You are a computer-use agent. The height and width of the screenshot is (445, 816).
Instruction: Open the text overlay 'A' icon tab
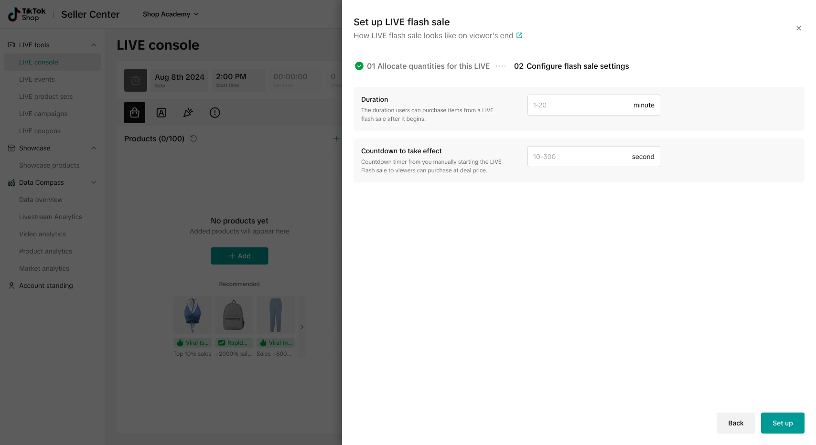[x=161, y=113]
